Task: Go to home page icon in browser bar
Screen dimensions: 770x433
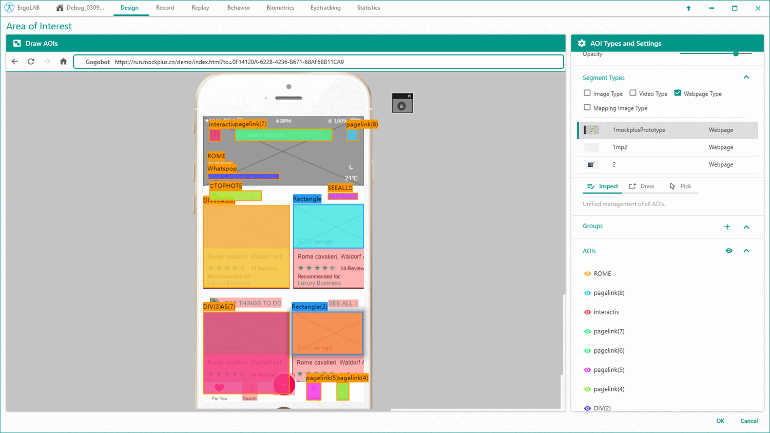Action: pyautogui.click(x=63, y=62)
